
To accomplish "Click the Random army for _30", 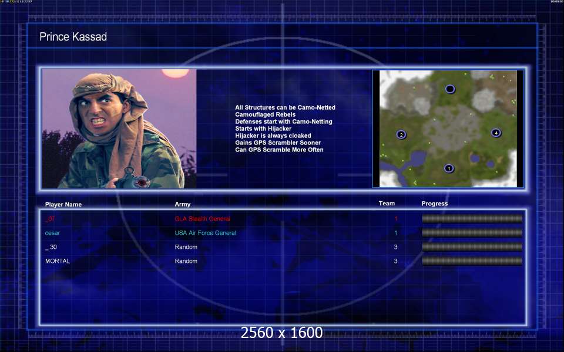I will (186, 247).
